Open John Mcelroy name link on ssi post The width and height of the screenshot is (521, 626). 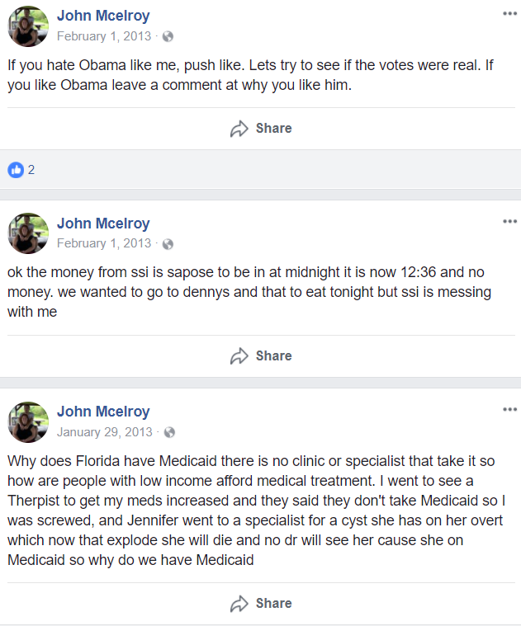pyautogui.click(x=103, y=224)
